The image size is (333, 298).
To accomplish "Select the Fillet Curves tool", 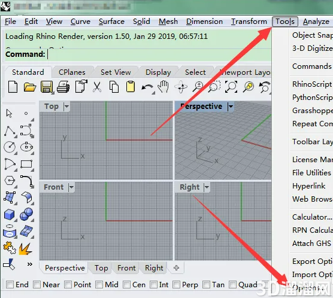I will [x=26, y=181].
